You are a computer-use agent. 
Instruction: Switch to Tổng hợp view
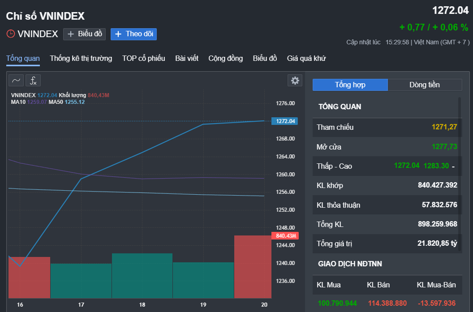(350, 85)
